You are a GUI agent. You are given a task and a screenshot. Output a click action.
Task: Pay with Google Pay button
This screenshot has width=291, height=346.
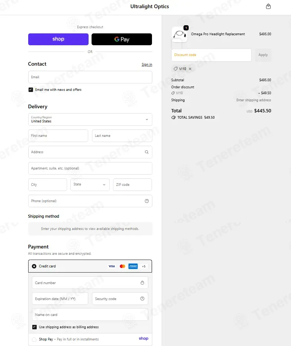(x=122, y=39)
